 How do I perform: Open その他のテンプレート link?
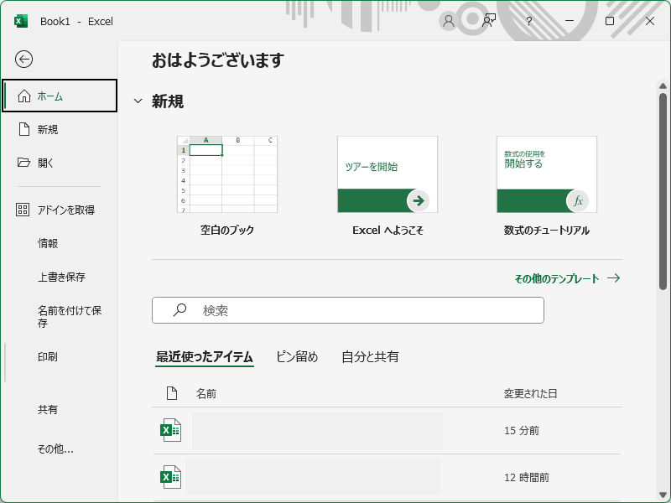pos(567,278)
